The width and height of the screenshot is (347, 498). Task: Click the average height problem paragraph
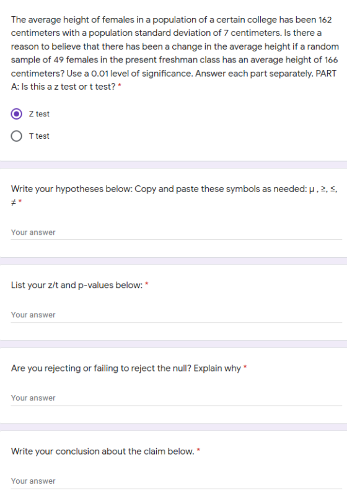tap(175, 53)
